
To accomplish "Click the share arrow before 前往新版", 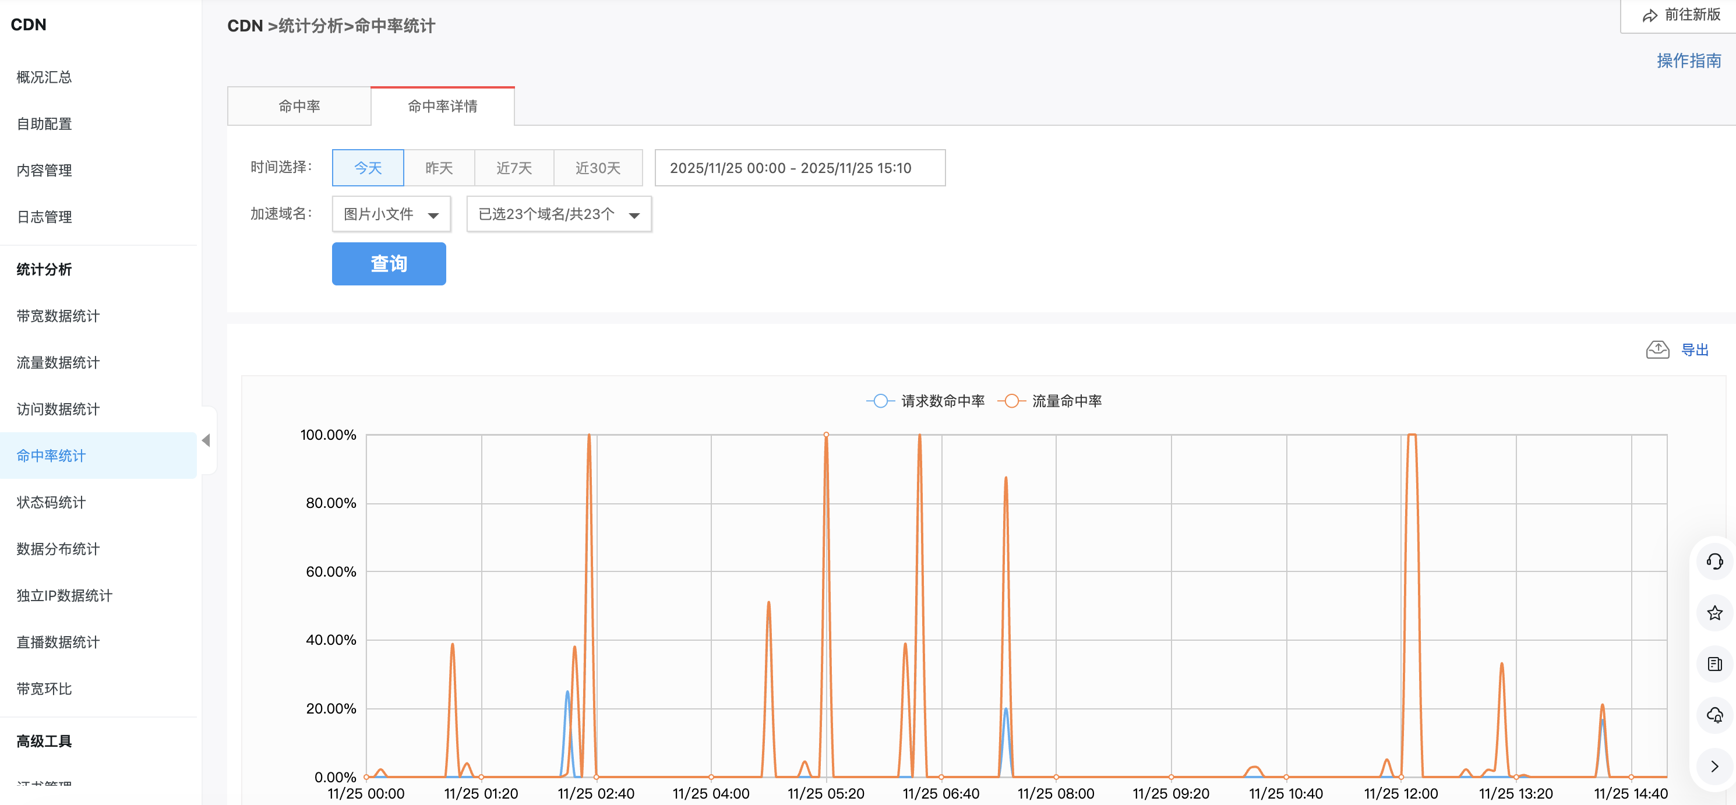I will click(x=1650, y=16).
